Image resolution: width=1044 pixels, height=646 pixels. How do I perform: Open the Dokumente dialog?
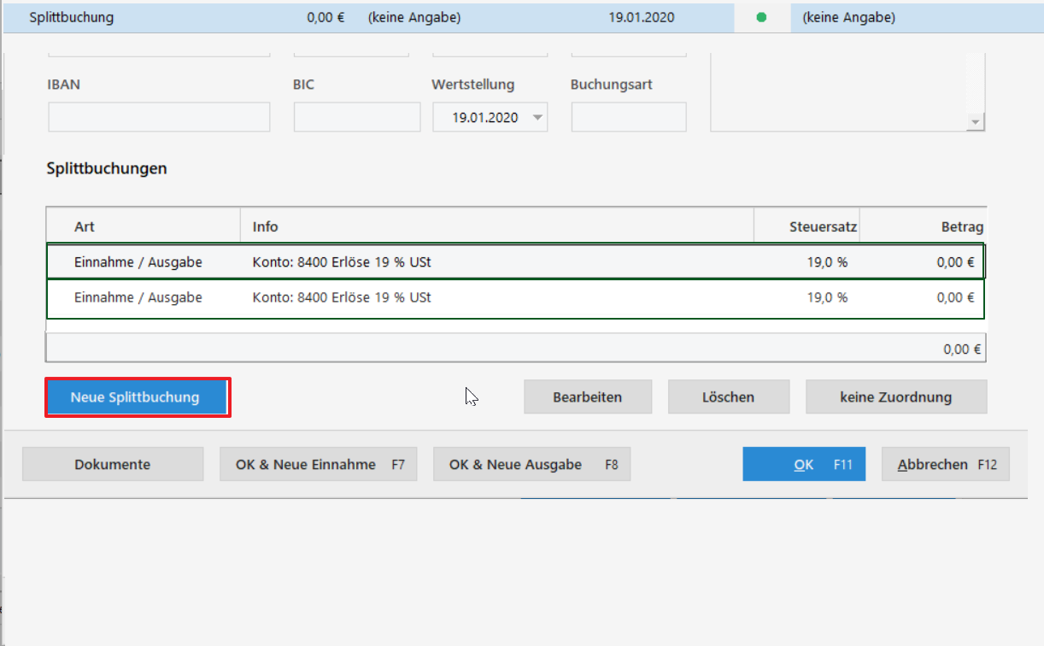113,465
